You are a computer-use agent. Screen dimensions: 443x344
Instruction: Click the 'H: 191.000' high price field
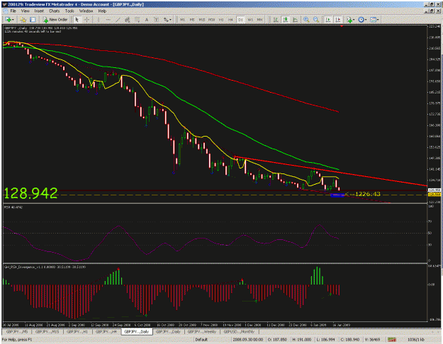click(302, 340)
